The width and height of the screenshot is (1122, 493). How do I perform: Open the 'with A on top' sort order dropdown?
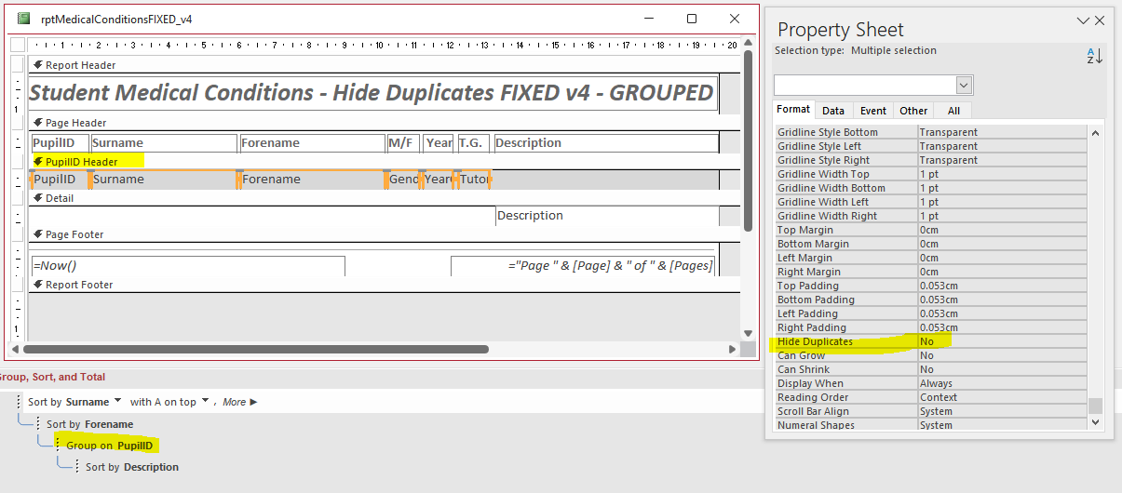[204, 402]
